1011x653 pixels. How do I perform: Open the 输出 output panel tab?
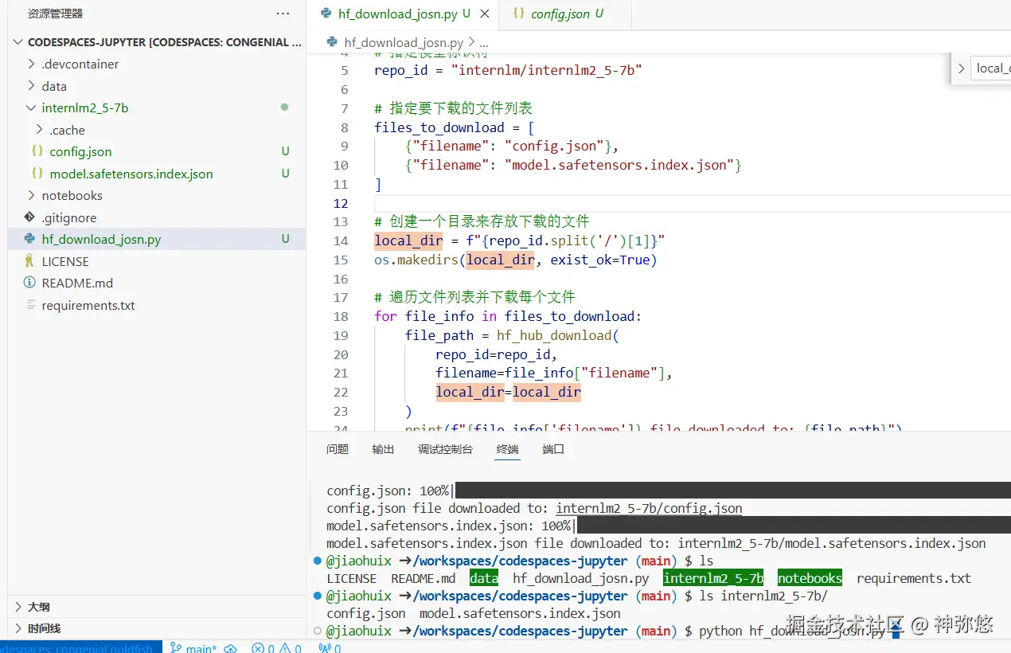point(383,449)
